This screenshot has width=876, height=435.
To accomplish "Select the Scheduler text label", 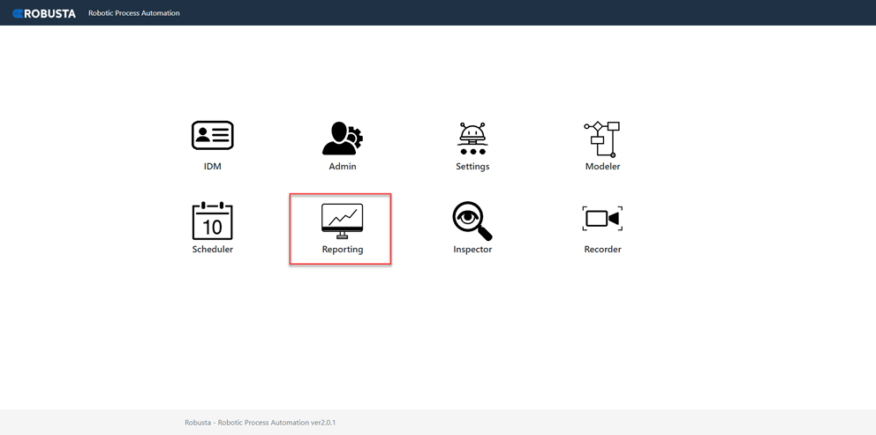I will pos(212,249).
